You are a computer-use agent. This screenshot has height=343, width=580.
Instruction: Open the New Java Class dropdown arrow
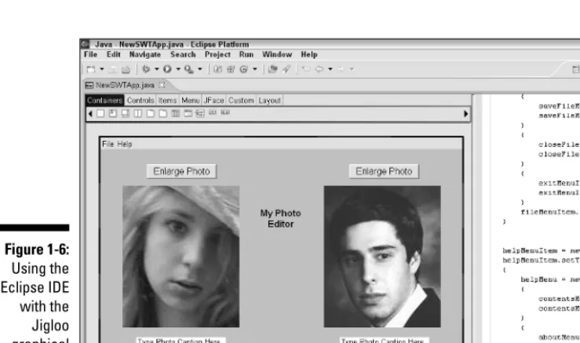[x=254, y=69]
